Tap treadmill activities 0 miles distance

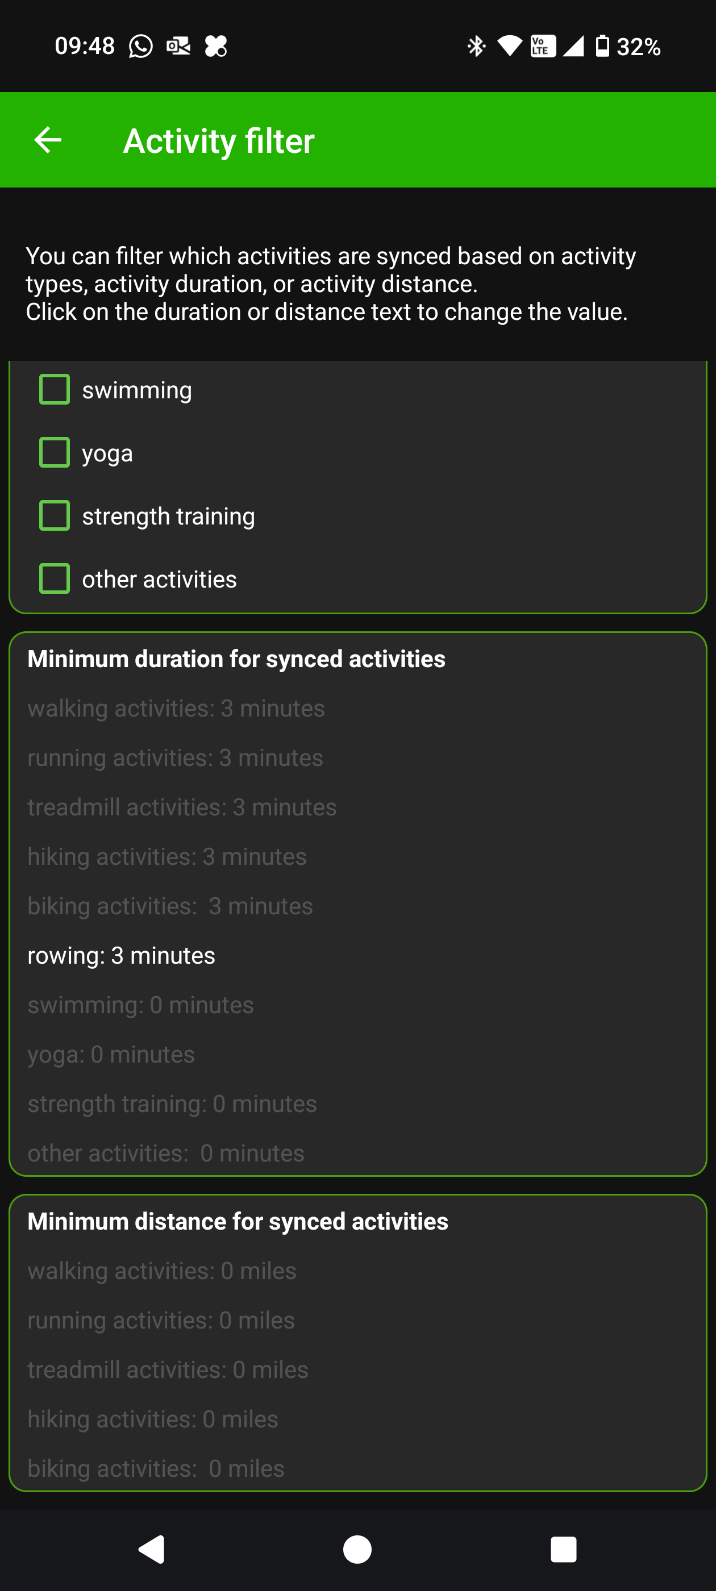point(168,1369)
